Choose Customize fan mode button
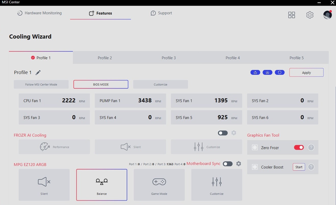Image resolution: width=336 pixels, height=205 pixels. [161, 85]
